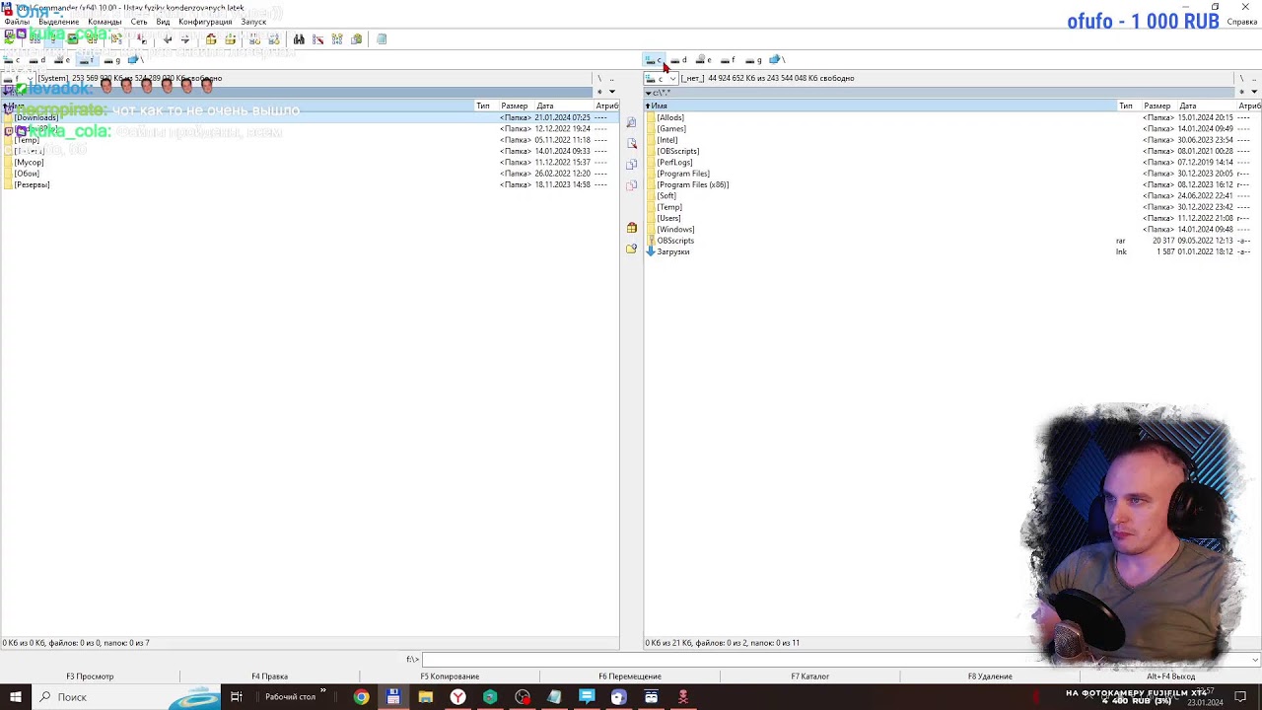This screenshot has height=710, width=1262.
Task: Click the Alt+F4 Выход button
Action: (x=1170, y=676)
